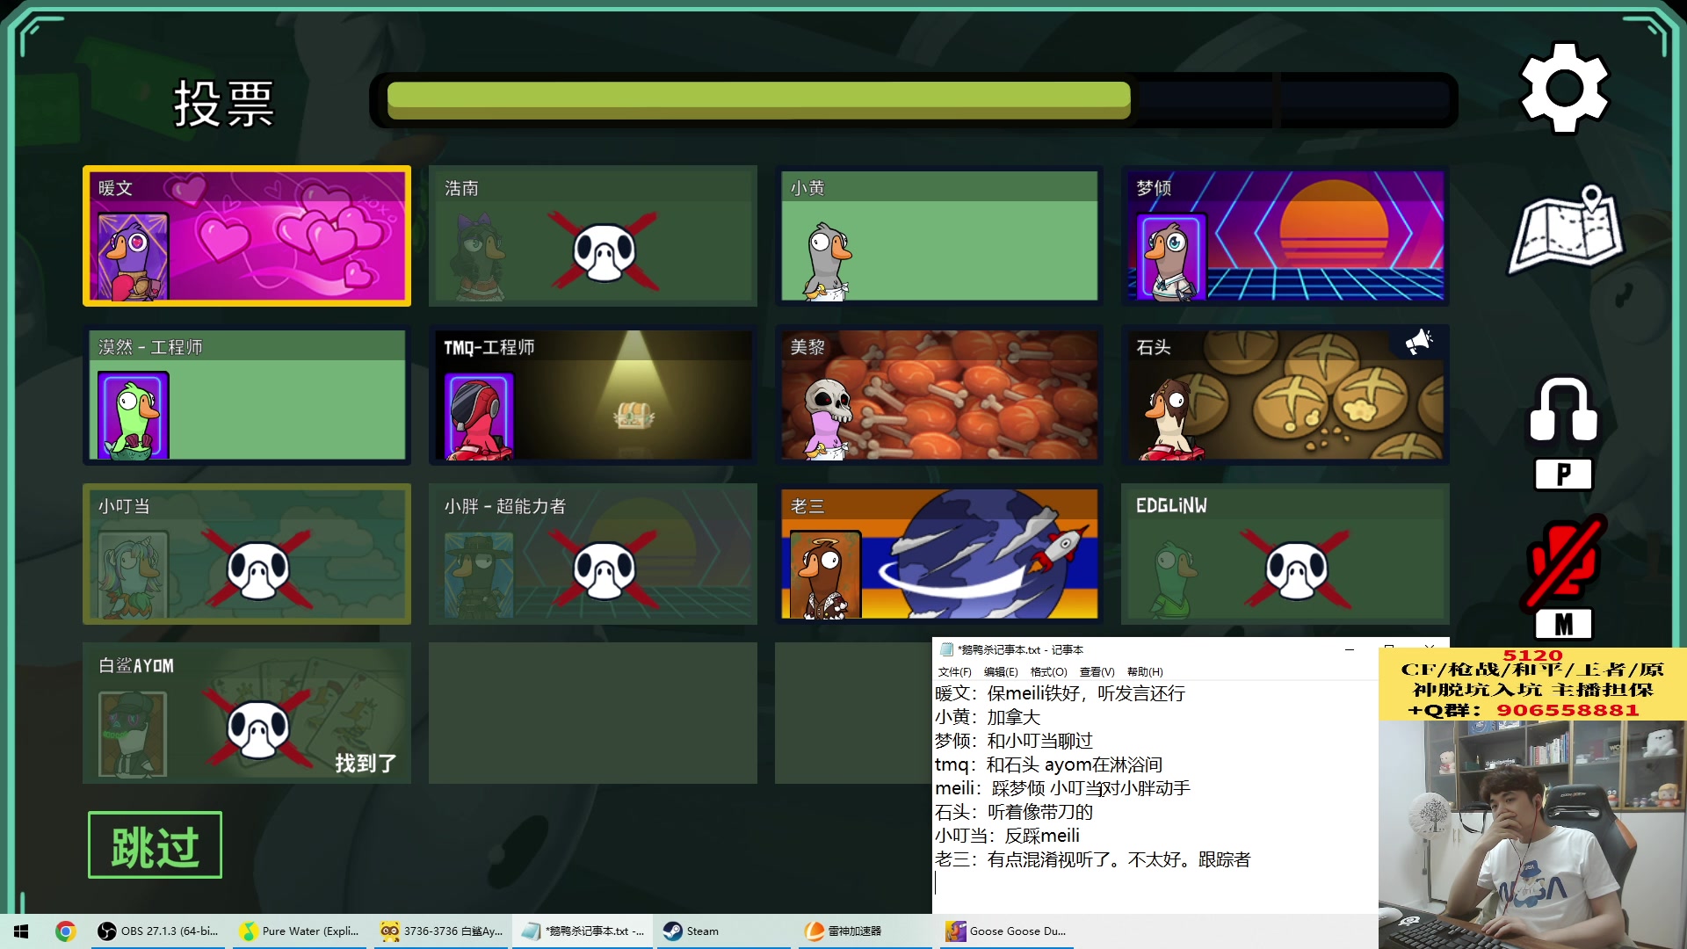Image resolution: width=1687 pixels, height=949 pixels.
Task: Switch to Goose Goose Duck taskbar item
Action: 1007,931
